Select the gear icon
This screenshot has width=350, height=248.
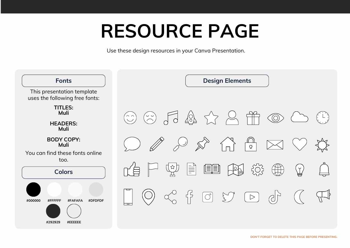click(258, 169)
